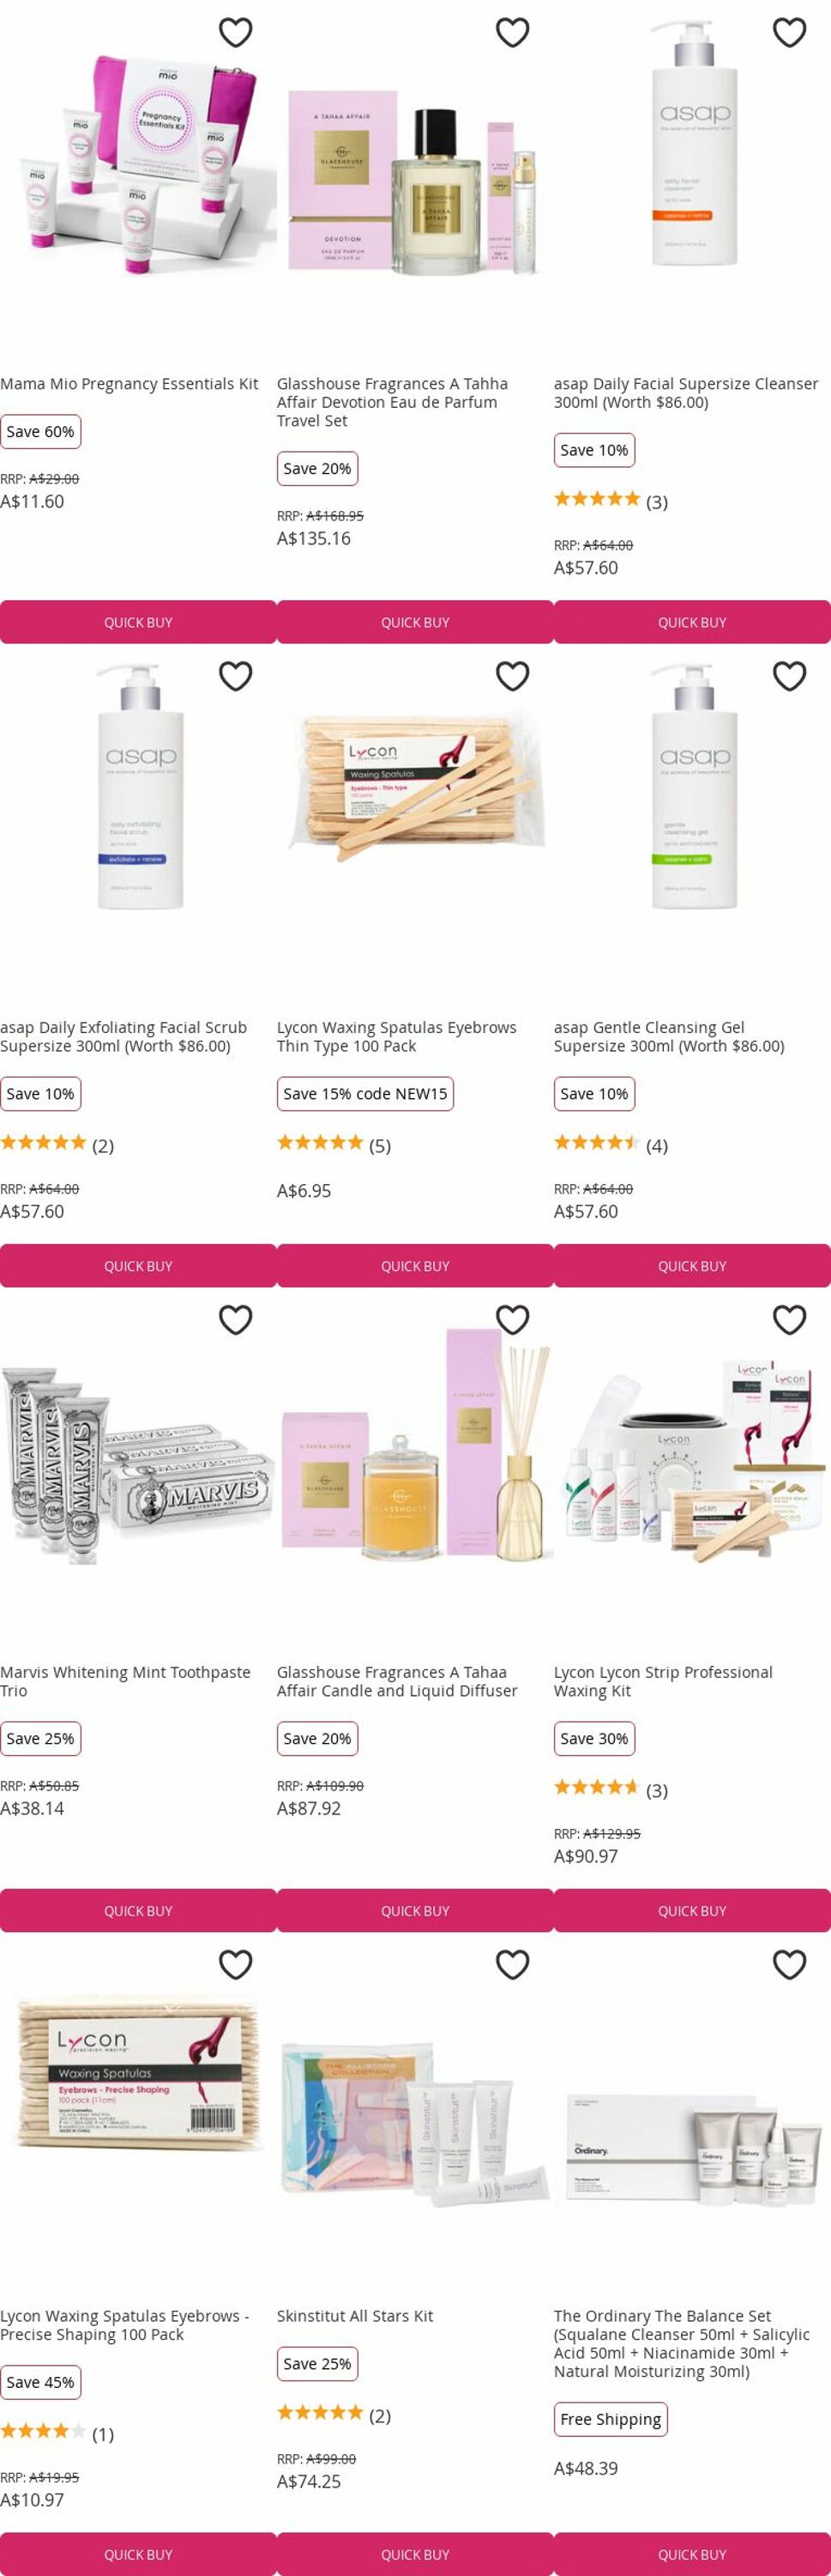Favorite the Glasshouse Candle and Liquid Diffuser

[512, 1321]
